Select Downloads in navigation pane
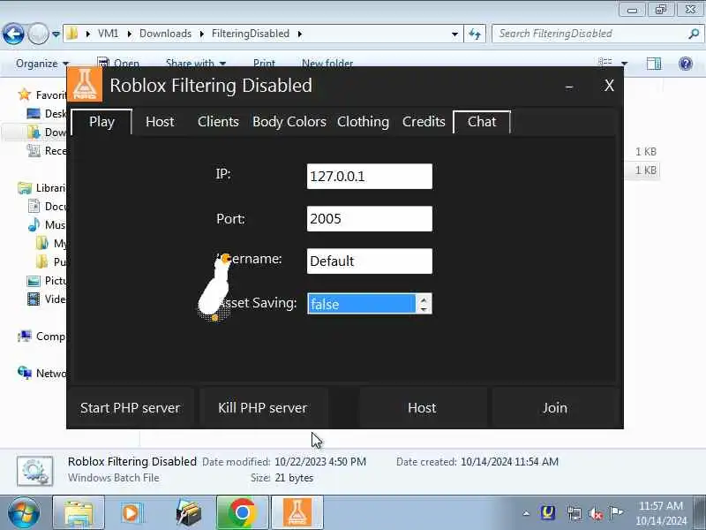This screenshot has width=706, height=530. pyautogui.click(x=47, y=132)
